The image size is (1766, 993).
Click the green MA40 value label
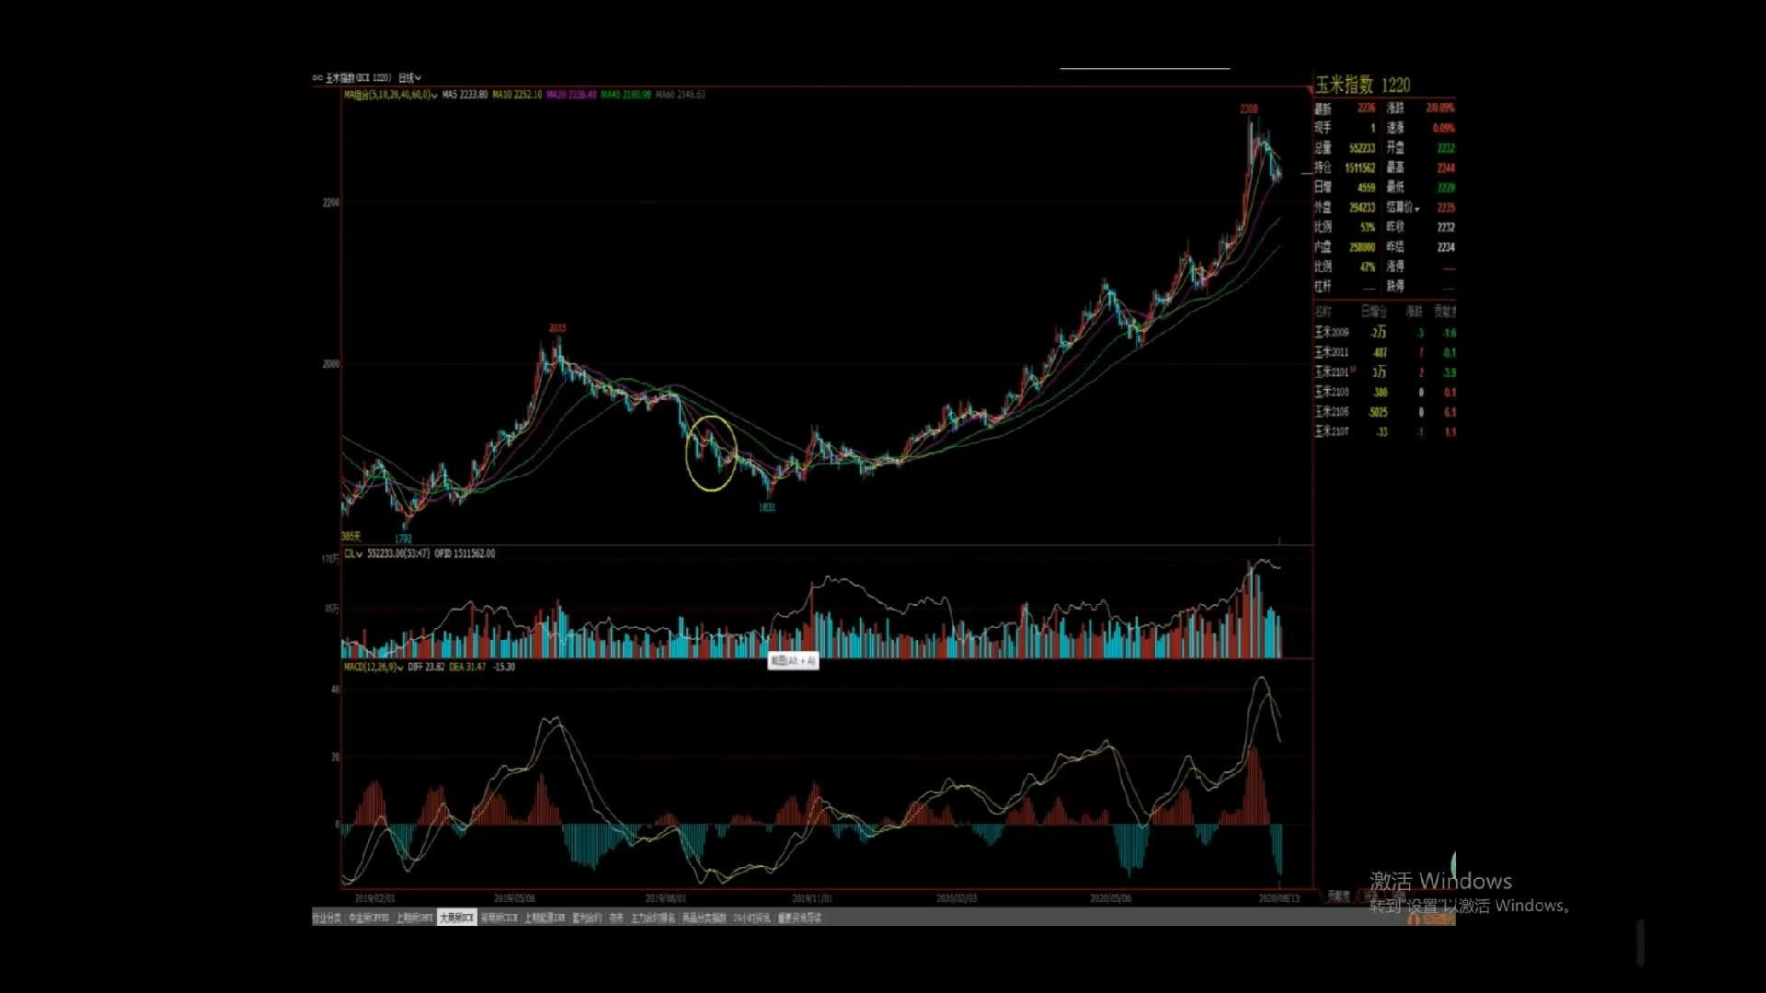(626, 95)
